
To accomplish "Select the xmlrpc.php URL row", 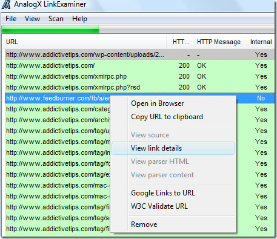I will coord(139,76).
